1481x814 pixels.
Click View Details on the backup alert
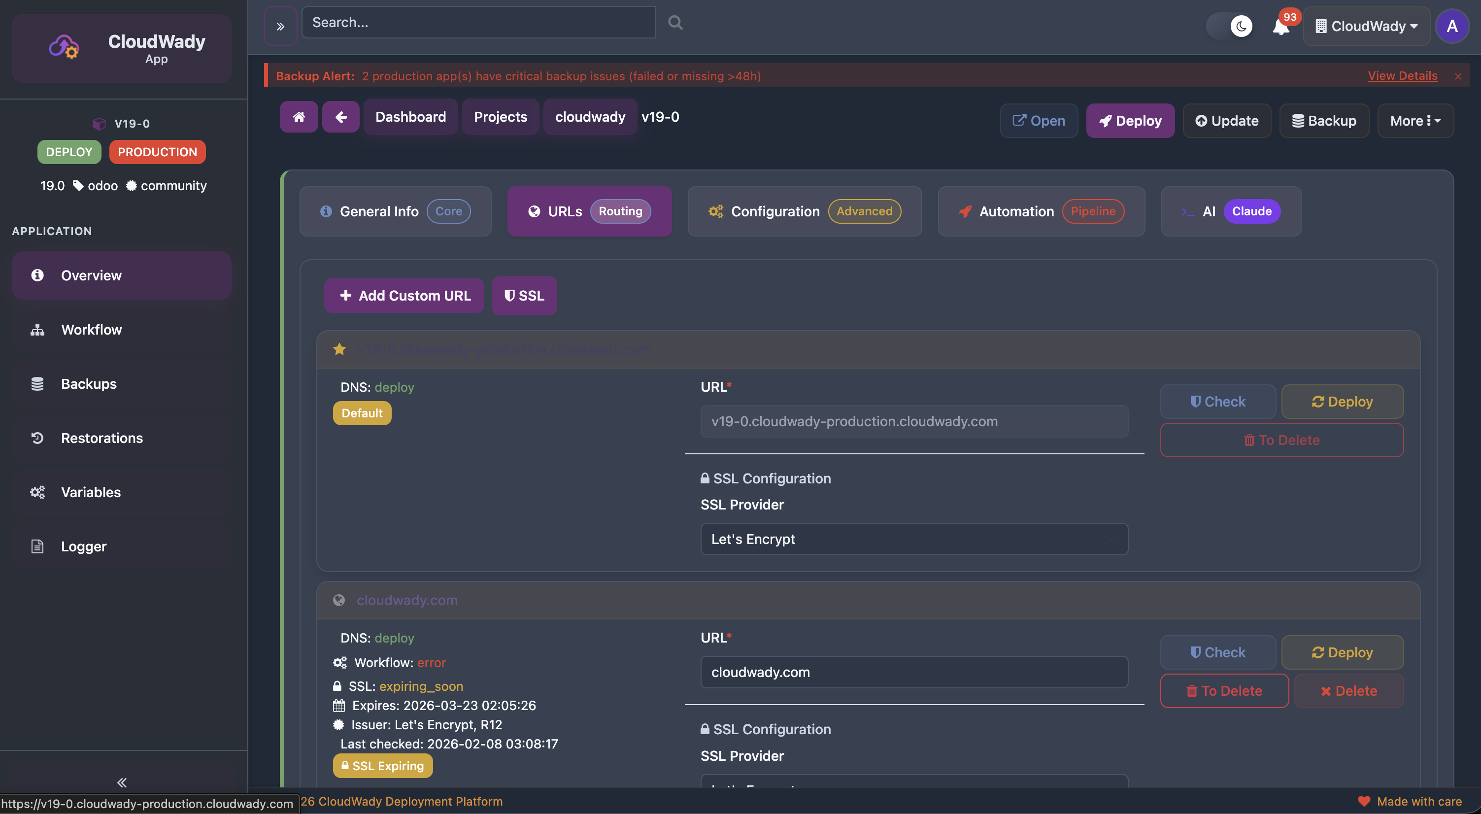[x=1402, y=75]
